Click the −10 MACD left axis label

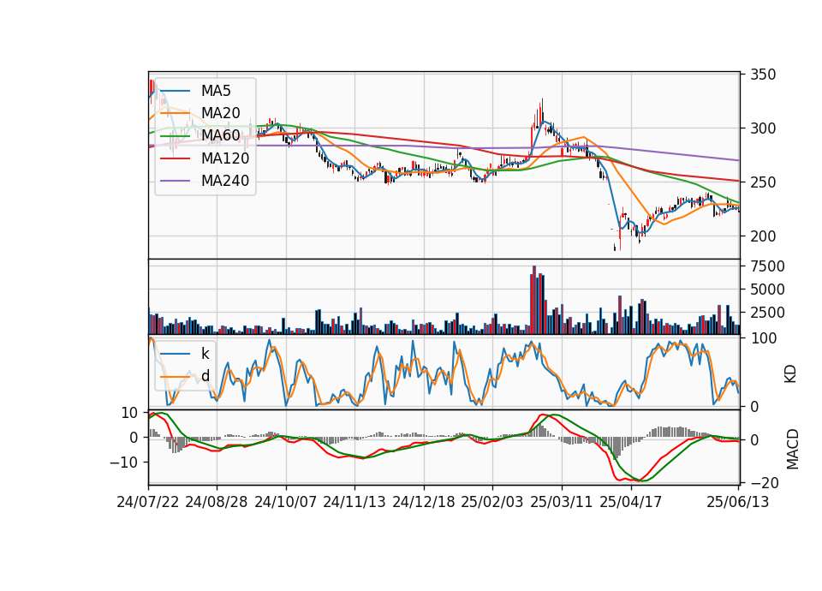click(123, 463)
